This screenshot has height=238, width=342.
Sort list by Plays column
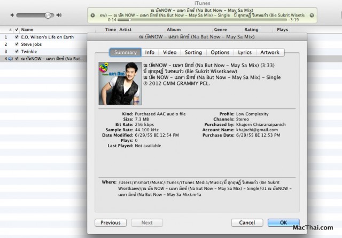click(283, 29)
